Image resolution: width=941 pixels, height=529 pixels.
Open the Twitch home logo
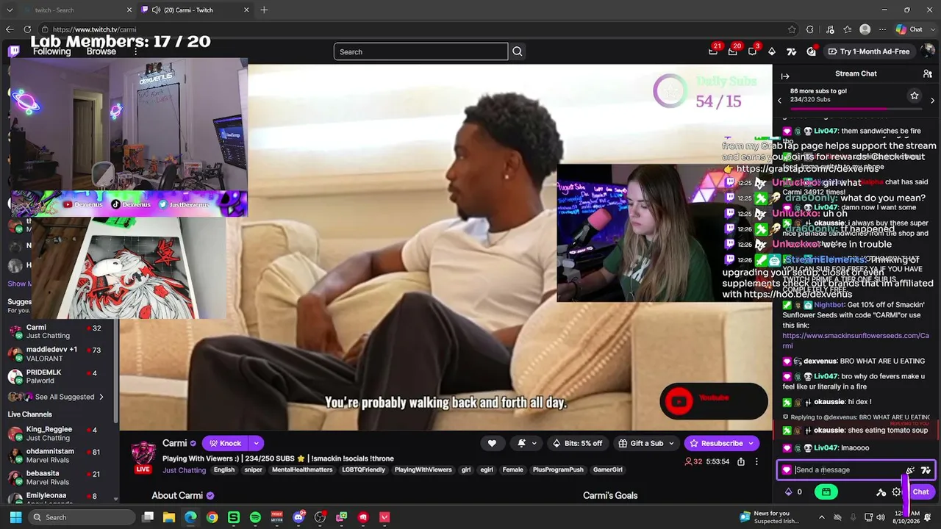pyautogui.click(x=14, y=51)
